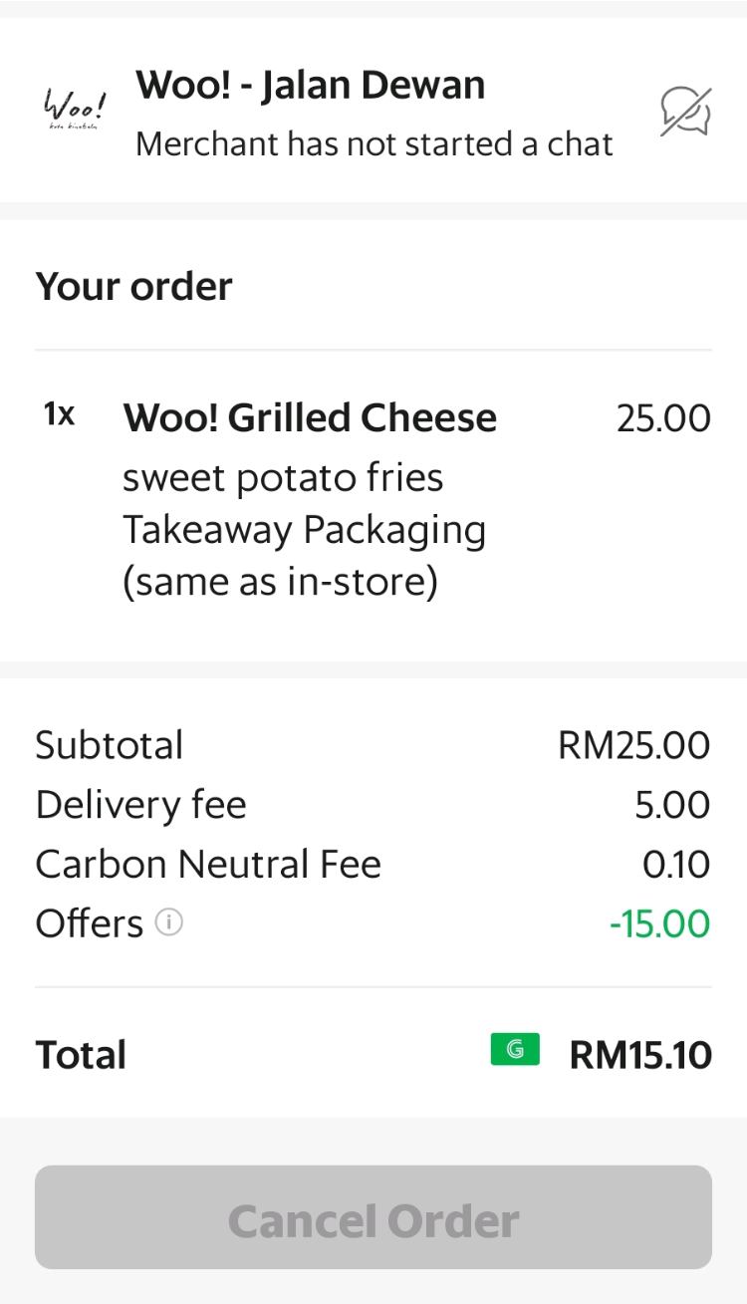Tap the green -15.00 discount amount
The width and height of the screenshot is (747, 1304).
pyautogui.click(x=659, y=923)
